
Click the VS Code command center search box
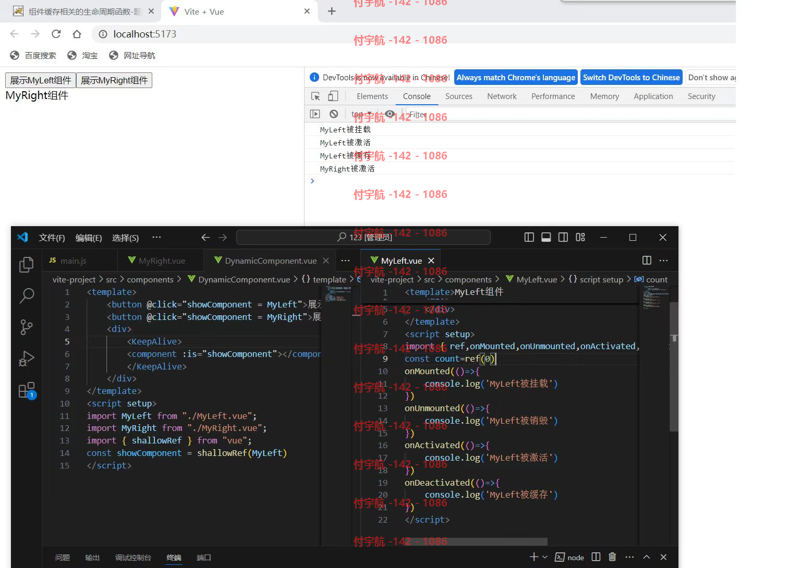(363, 237)
